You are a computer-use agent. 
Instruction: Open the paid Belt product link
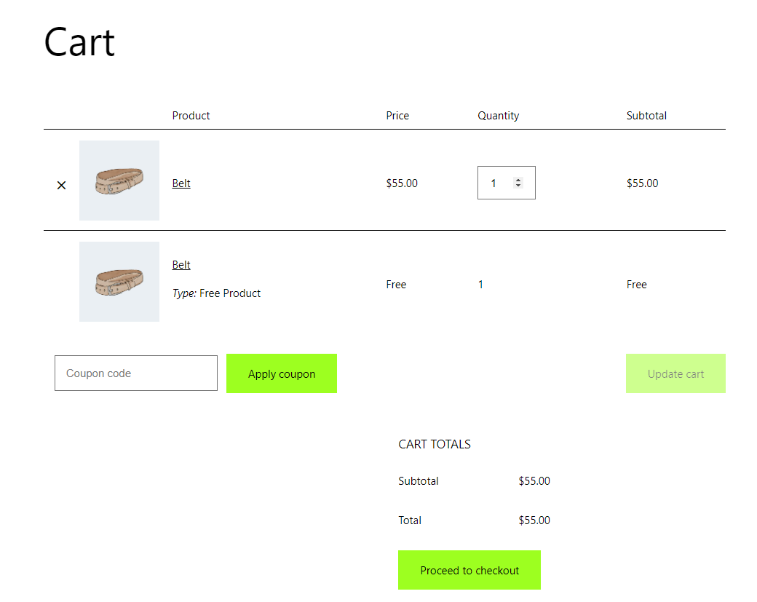tap(181, 183)
